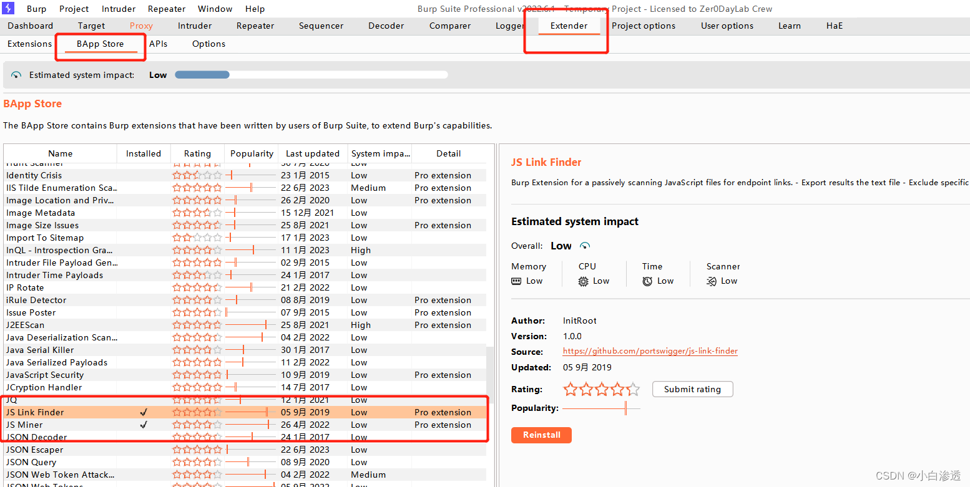Open the Window menu
This screenshot has width=970, height=487.
[x=215, y=9]
